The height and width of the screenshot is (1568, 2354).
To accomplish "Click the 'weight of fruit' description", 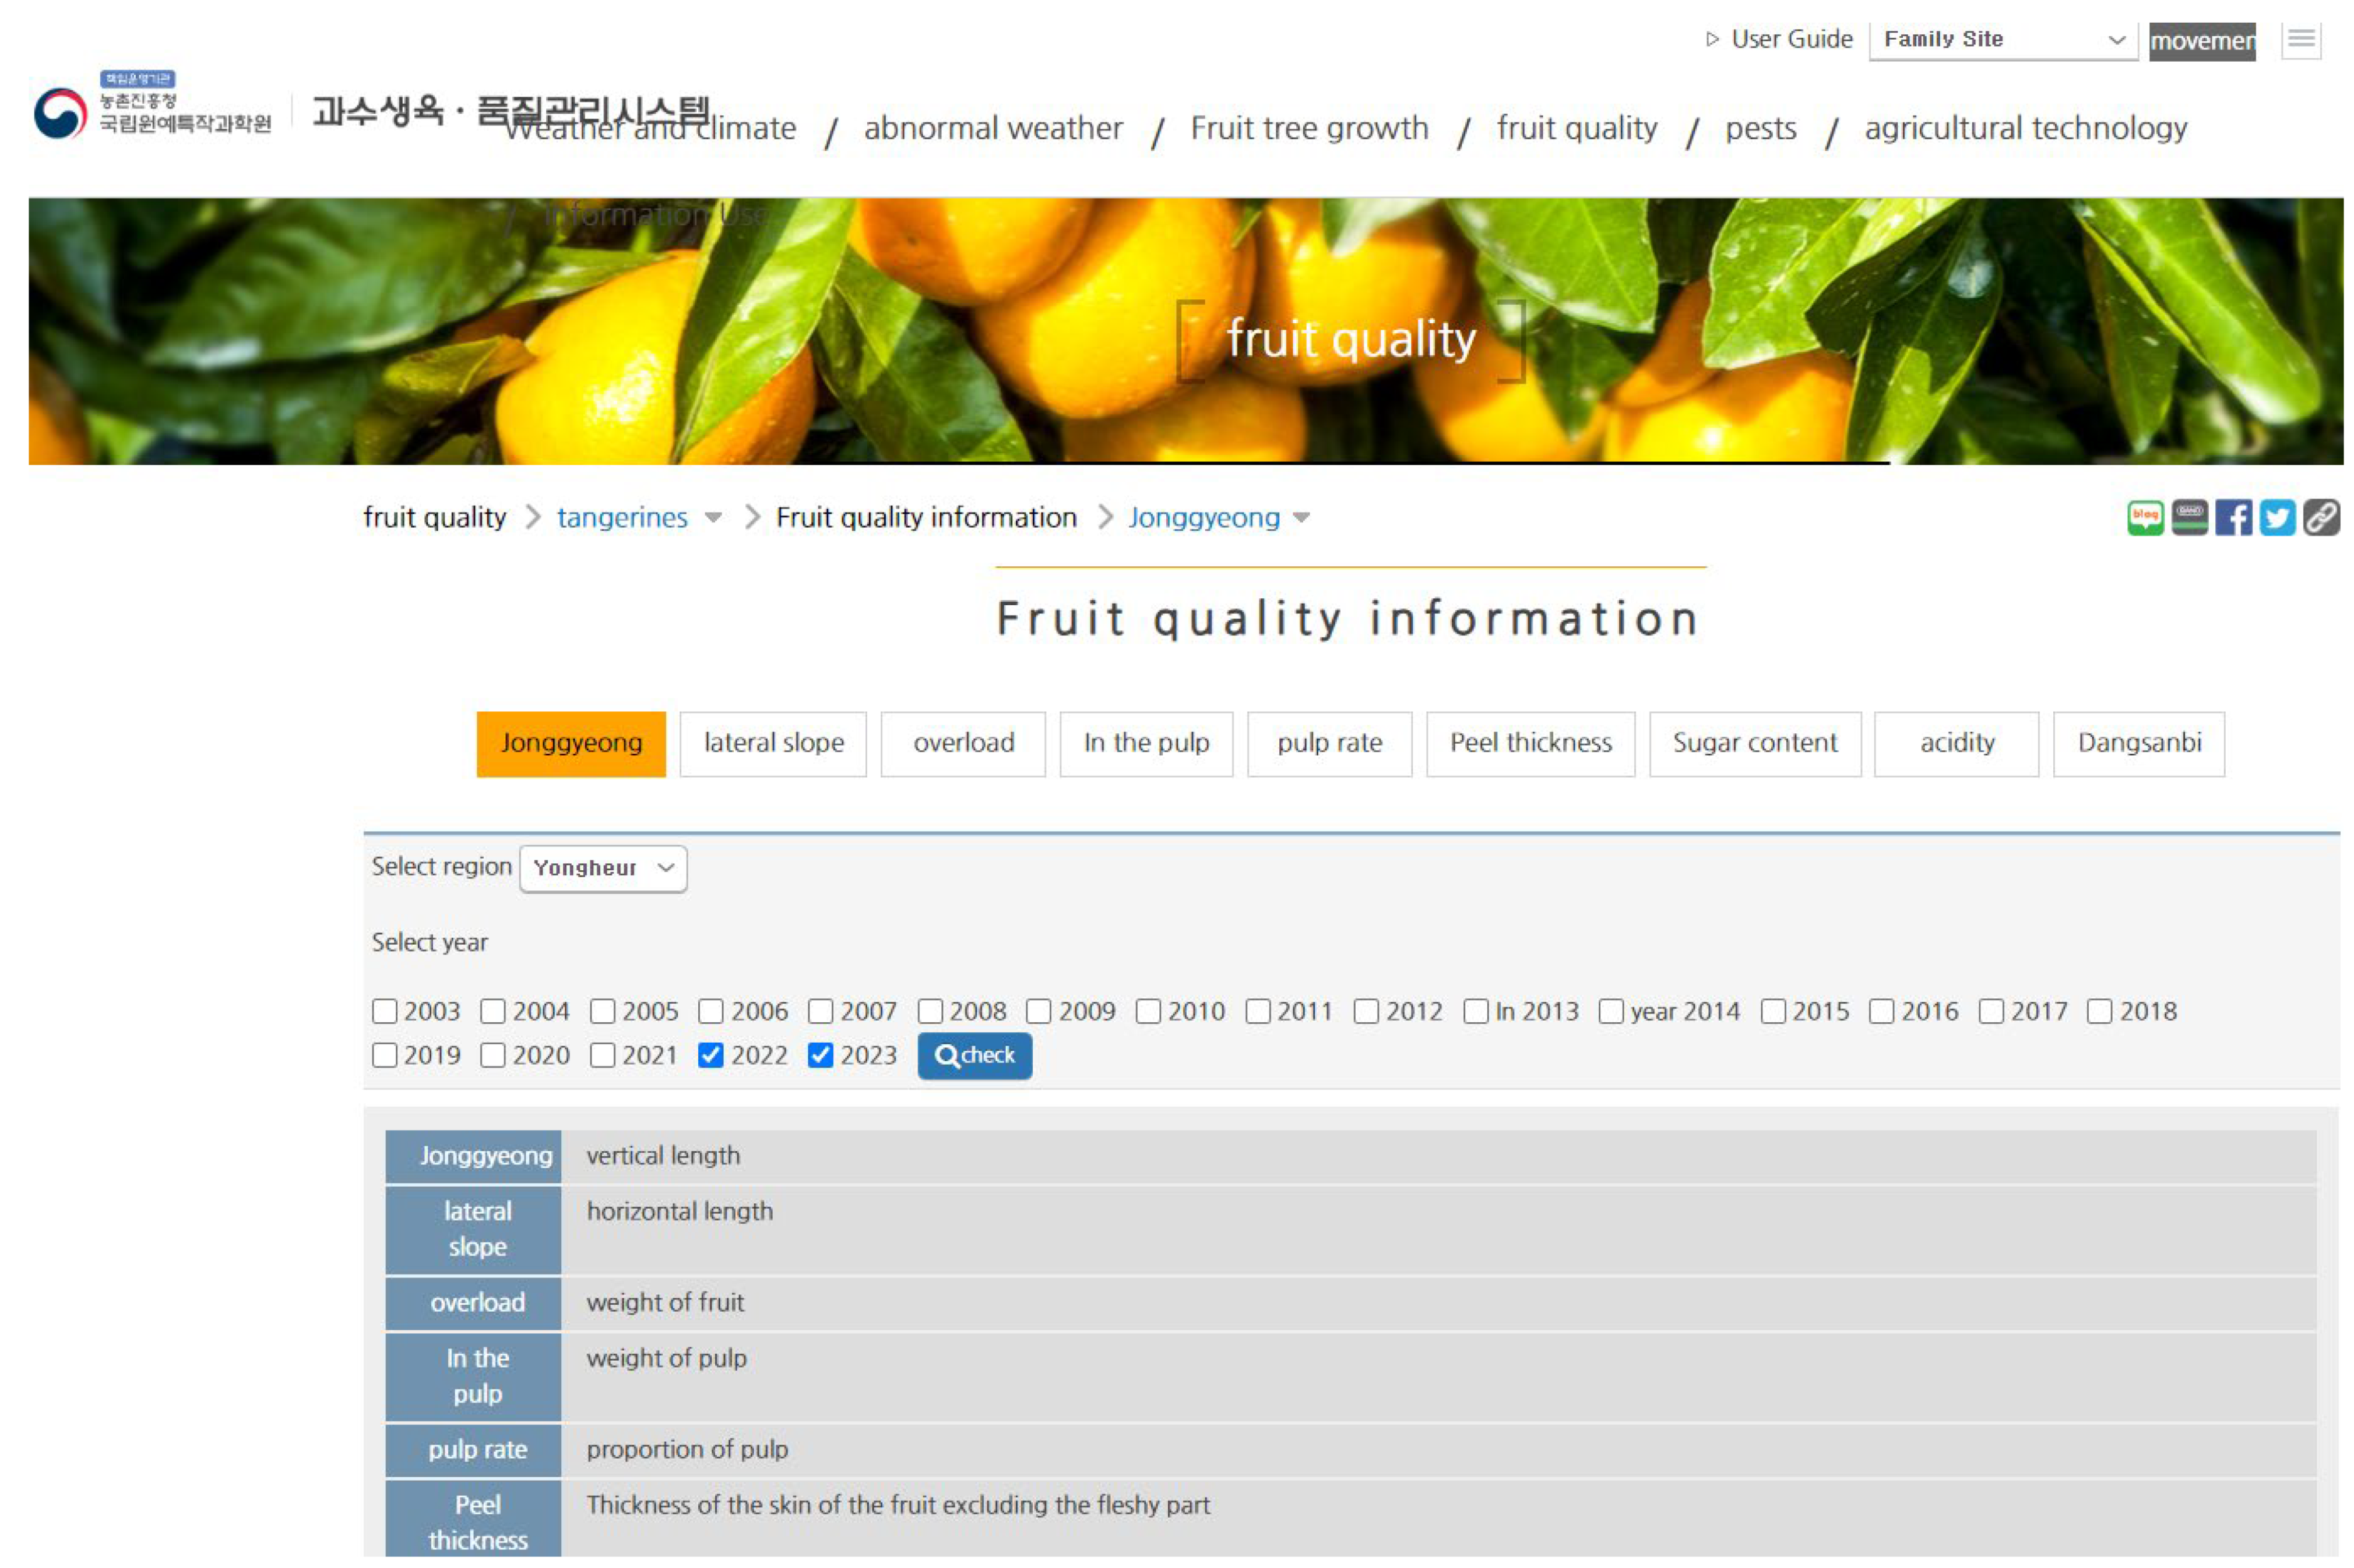I will pos(665,1302).
